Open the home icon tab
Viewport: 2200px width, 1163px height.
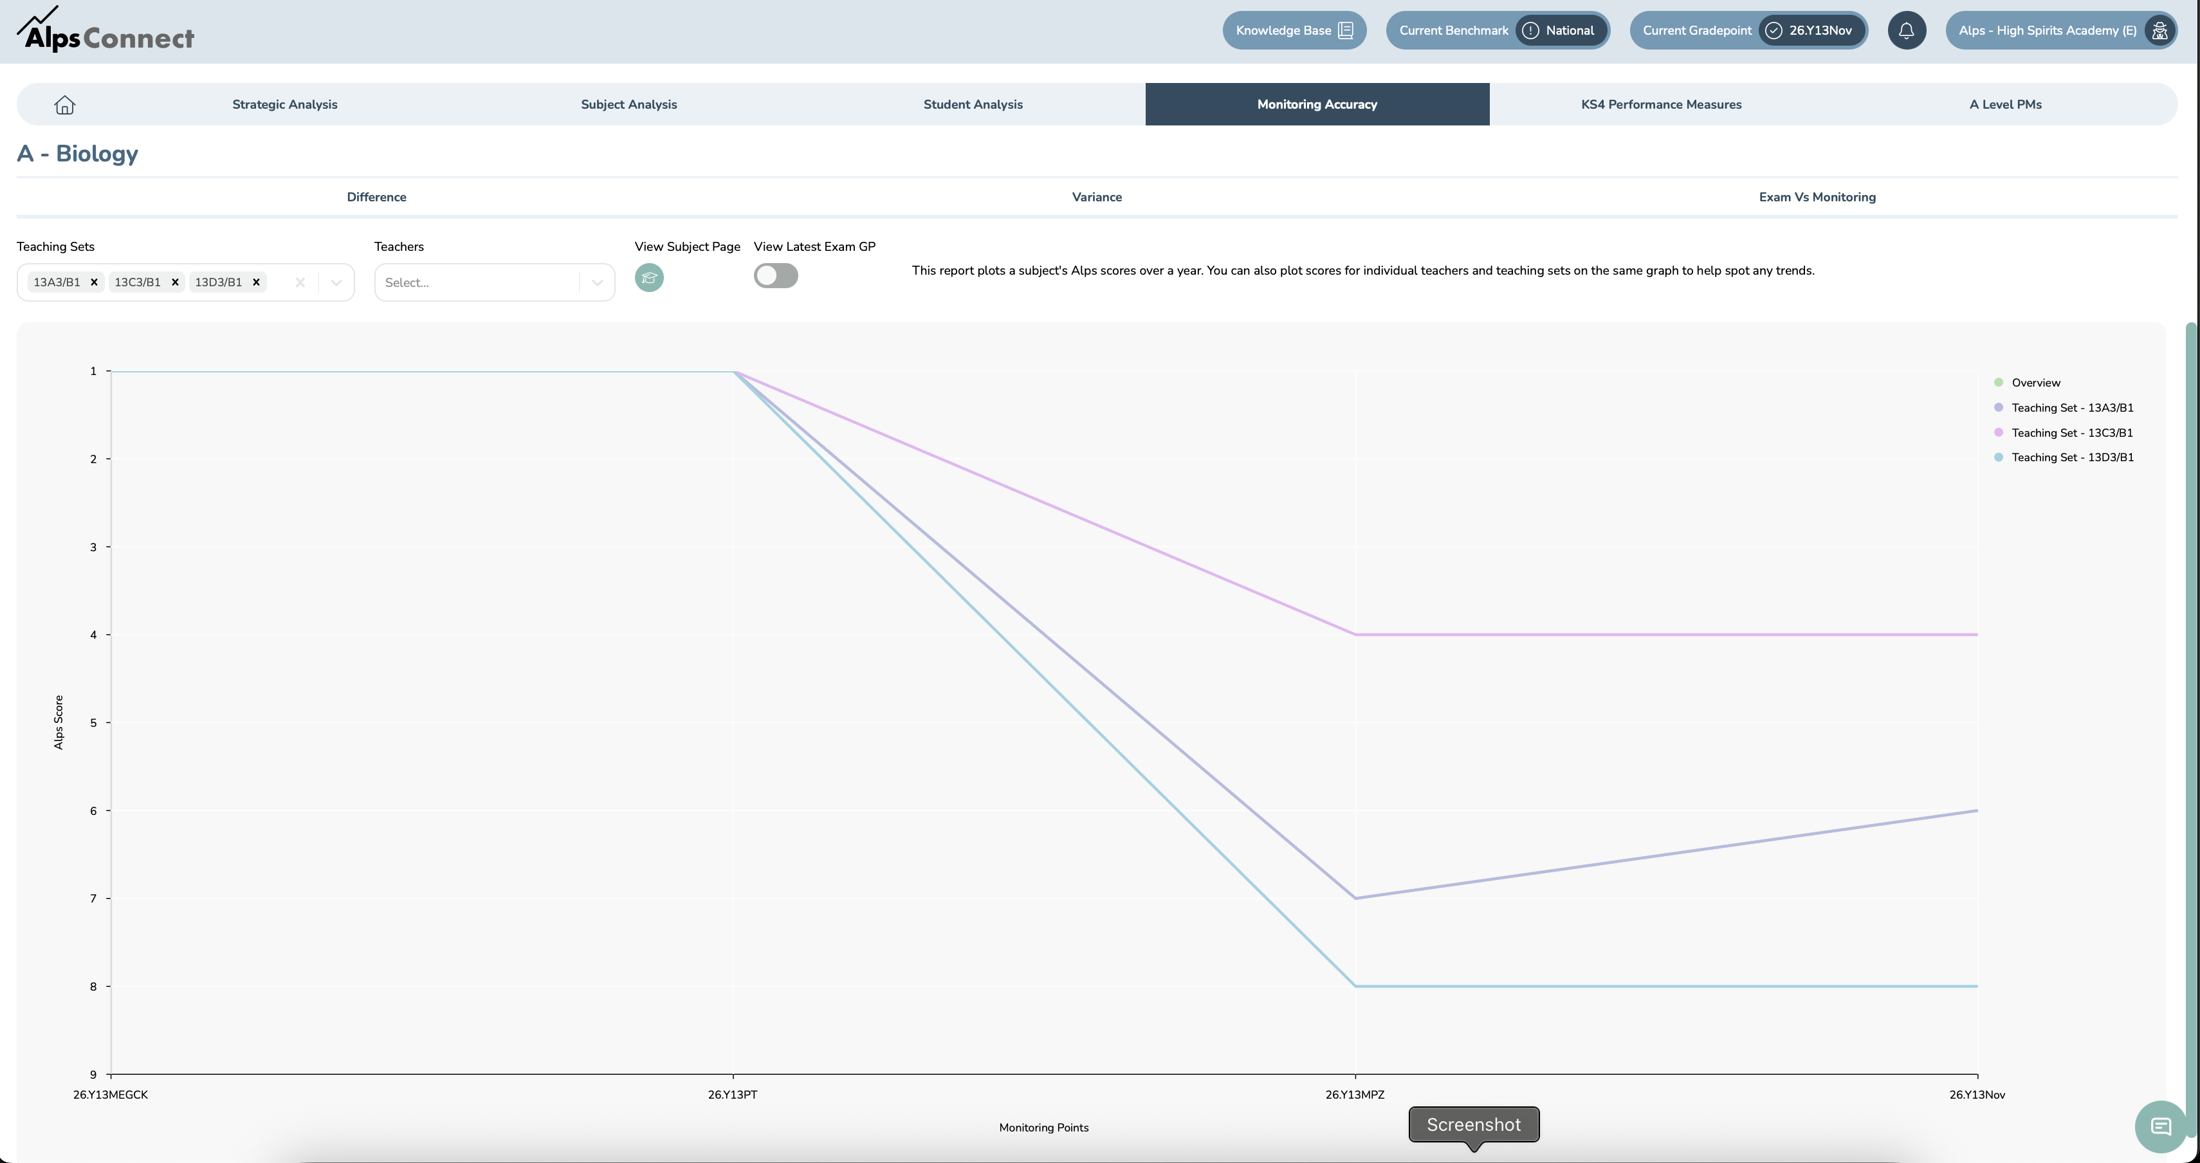click(x=65, y=104)
